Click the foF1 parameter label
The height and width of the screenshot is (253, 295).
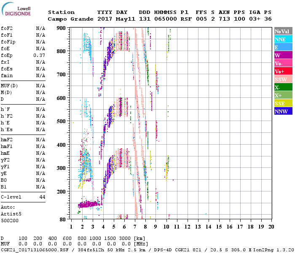(7, 35)
